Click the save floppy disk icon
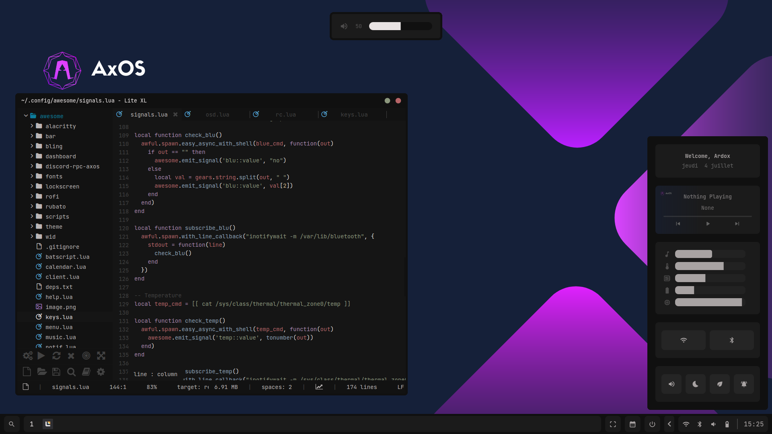772x434 pixels. [56, 372]
